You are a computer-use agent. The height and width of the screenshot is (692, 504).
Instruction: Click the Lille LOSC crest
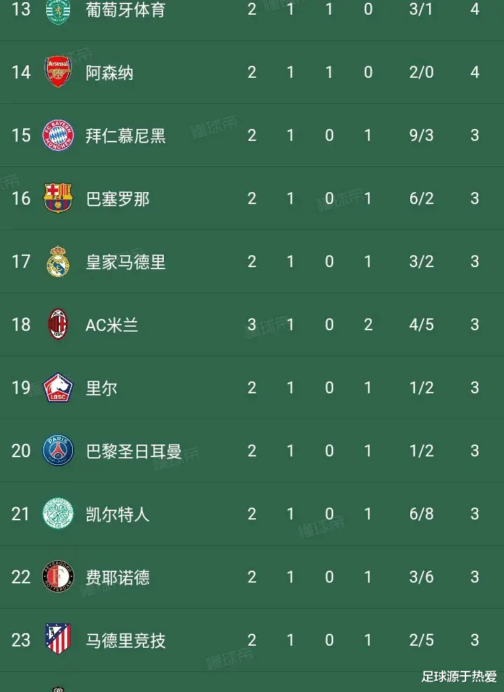58,388
